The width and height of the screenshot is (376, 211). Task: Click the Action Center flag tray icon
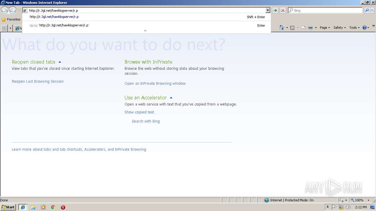(x=334, y=207)
